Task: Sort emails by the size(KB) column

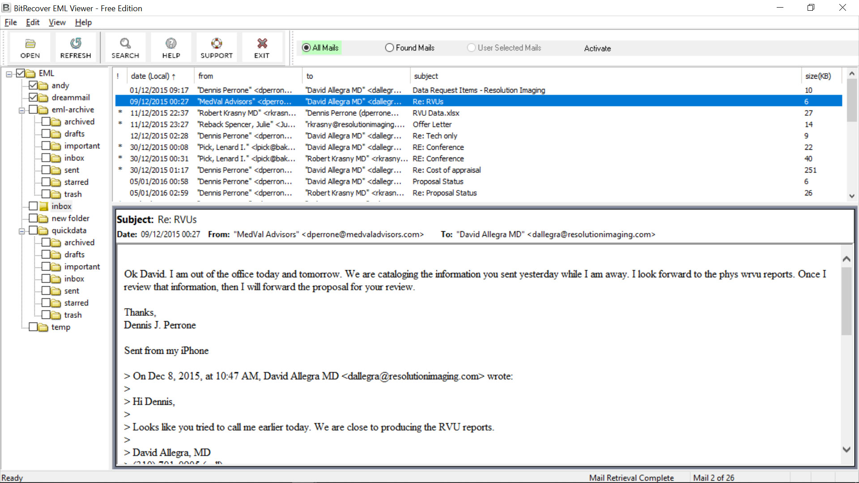Action: point(818,76)
